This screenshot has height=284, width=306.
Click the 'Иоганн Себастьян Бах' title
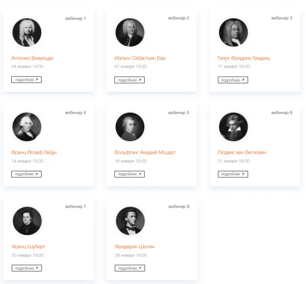pyautogui.click(x=140, y=58)
